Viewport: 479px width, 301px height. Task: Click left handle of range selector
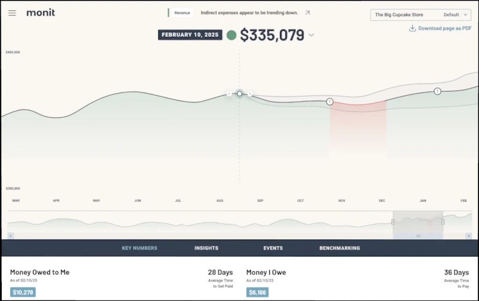click(x=393, y=222)
